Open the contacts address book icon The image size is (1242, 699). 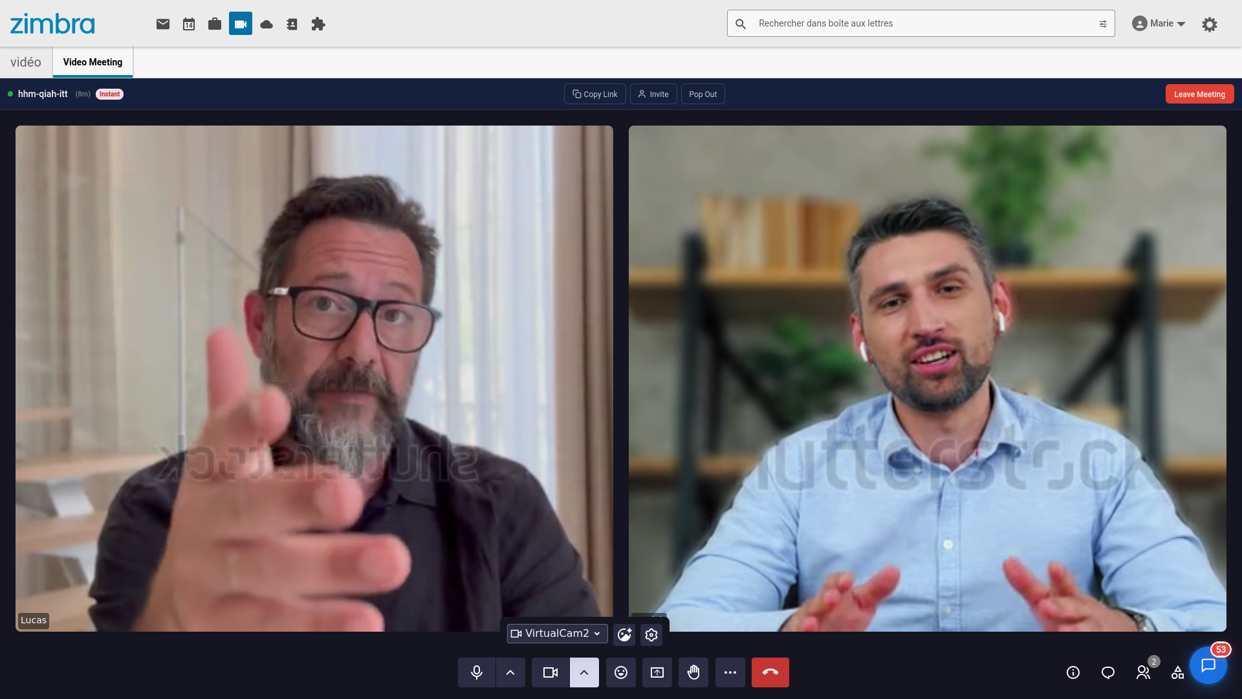point(292,23)
